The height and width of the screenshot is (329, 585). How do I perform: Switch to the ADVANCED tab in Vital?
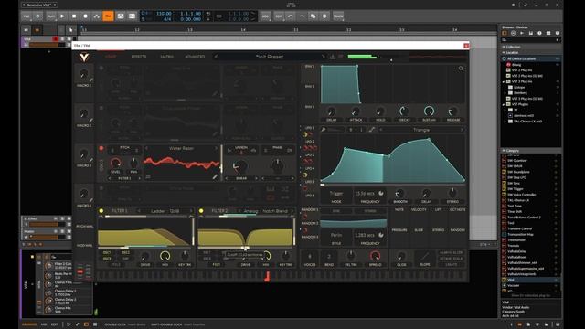195,57
